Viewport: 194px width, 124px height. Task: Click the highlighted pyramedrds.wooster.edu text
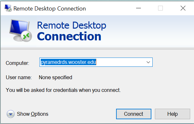(68, 62)
